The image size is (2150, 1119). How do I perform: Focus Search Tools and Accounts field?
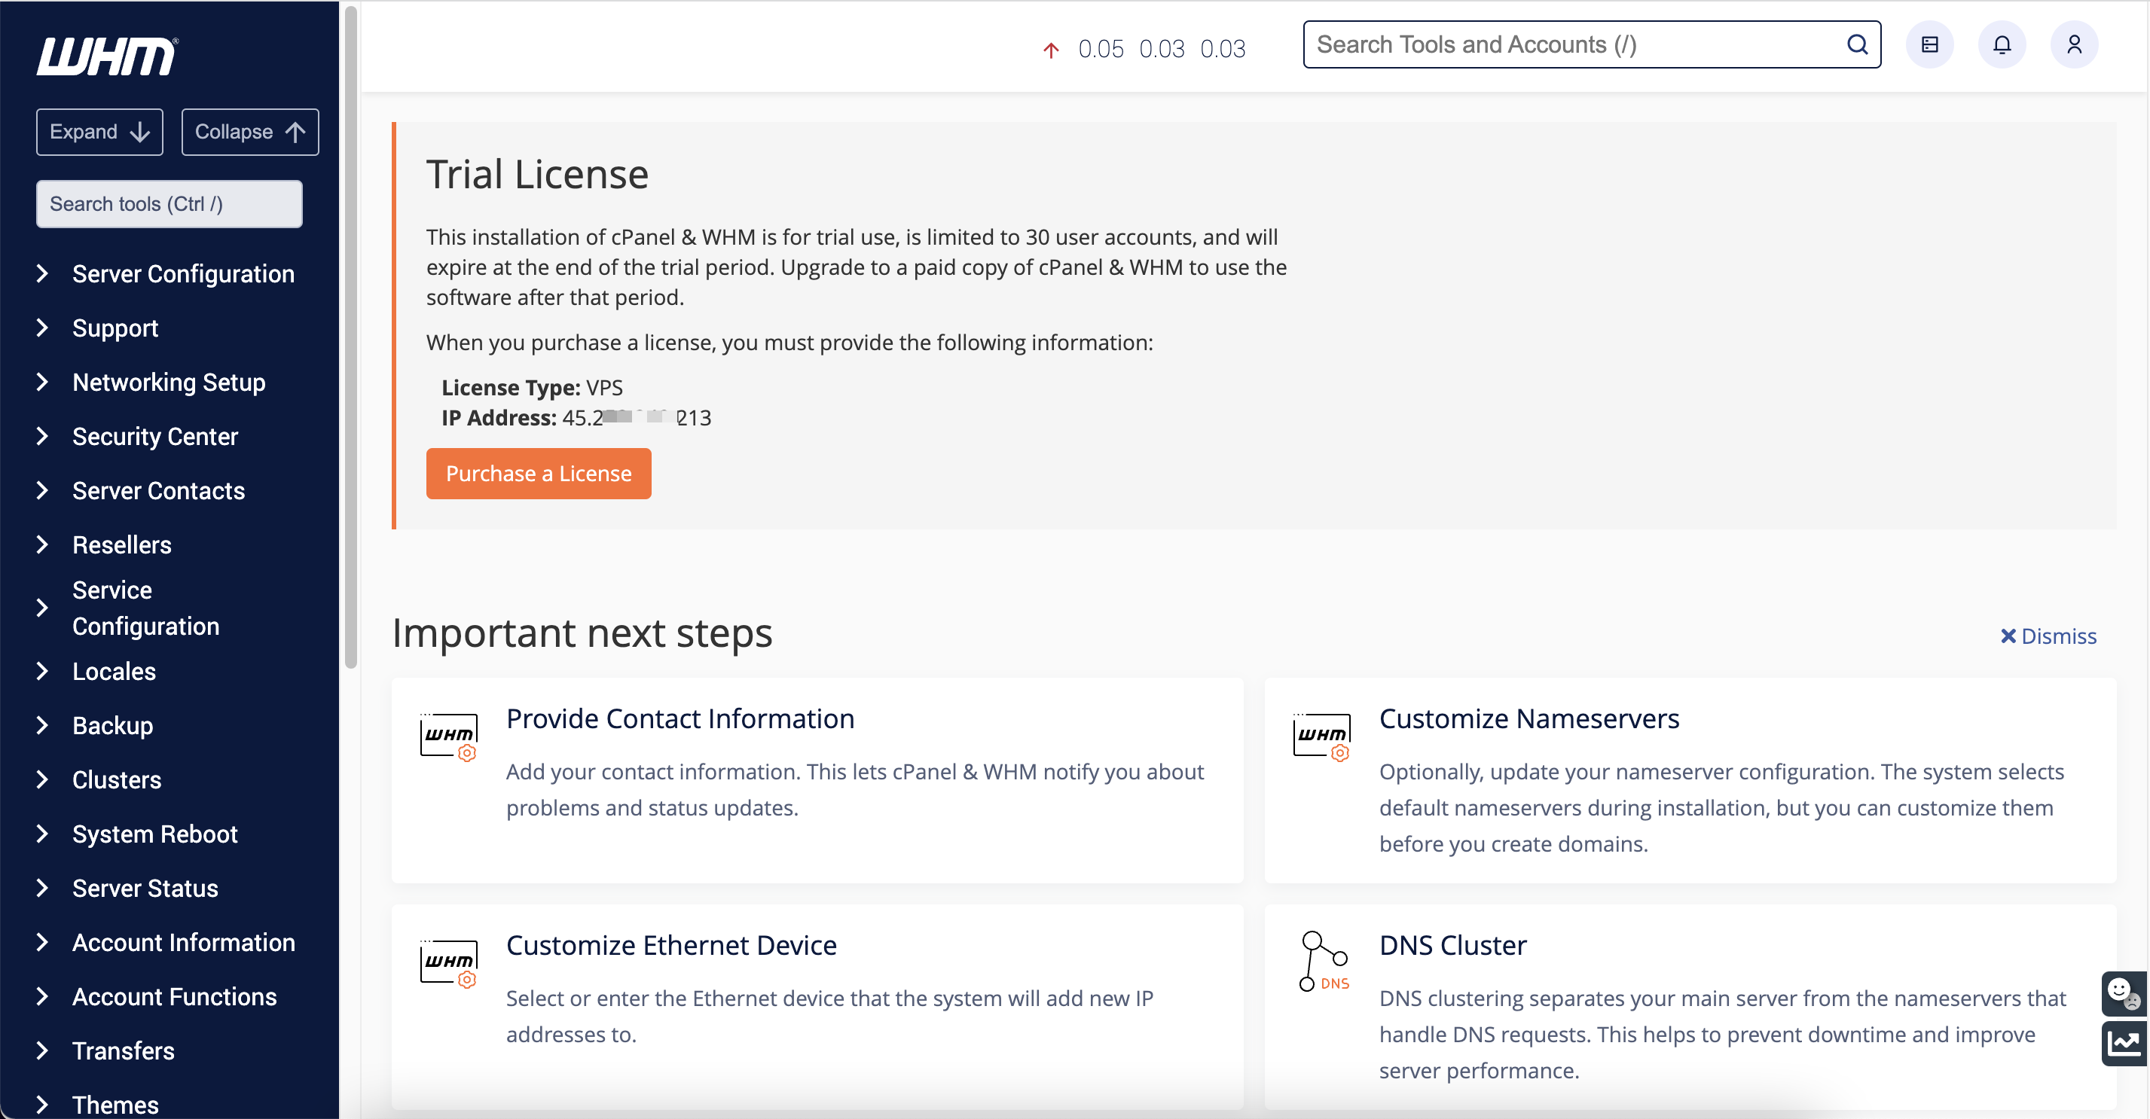coord(1591,44)
